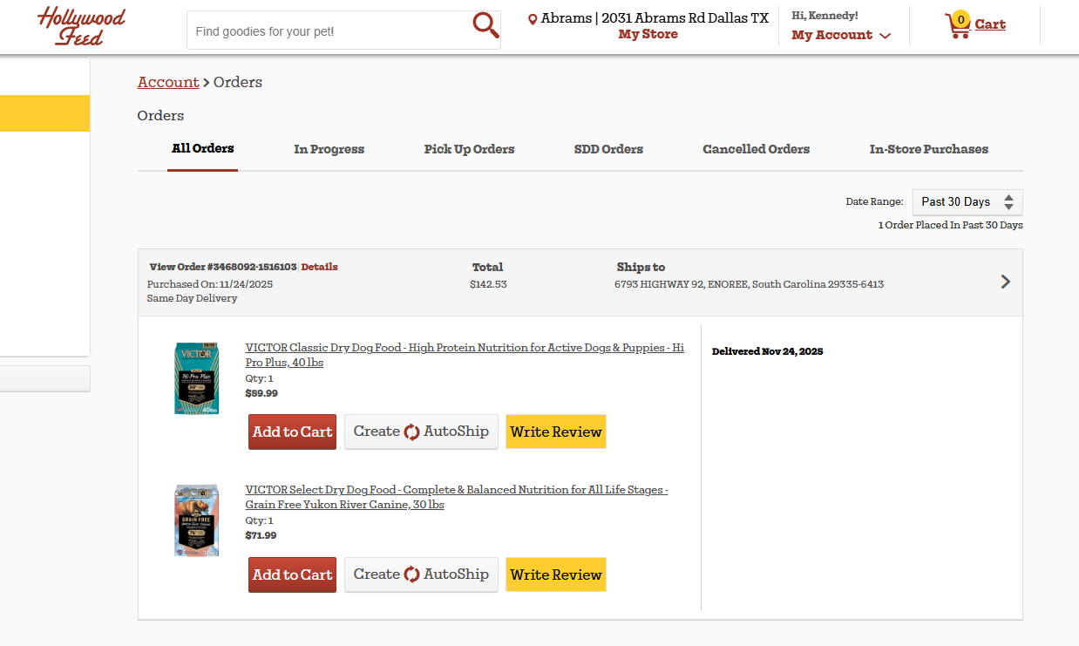
Task: Open the Date Range Past 30 Days dropdown
Action: [967, 202]
